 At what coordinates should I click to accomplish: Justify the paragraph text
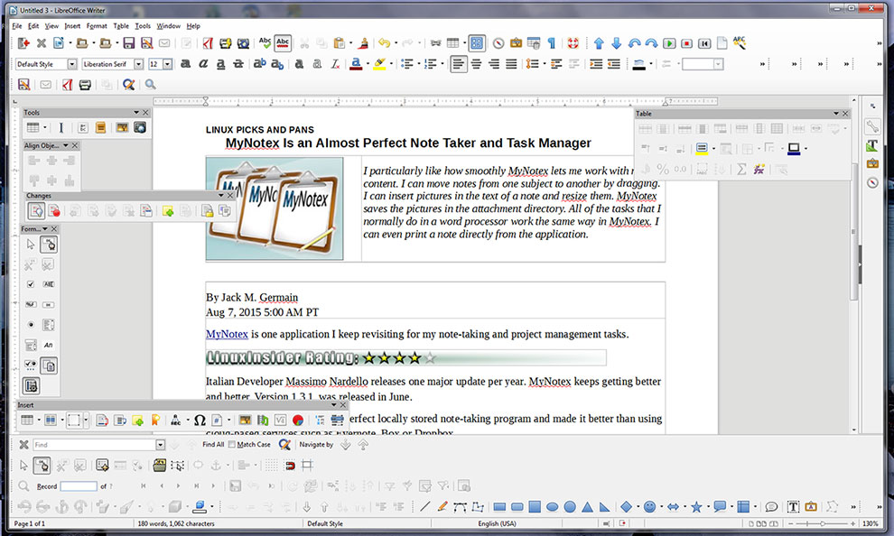[x=511, y=64]
